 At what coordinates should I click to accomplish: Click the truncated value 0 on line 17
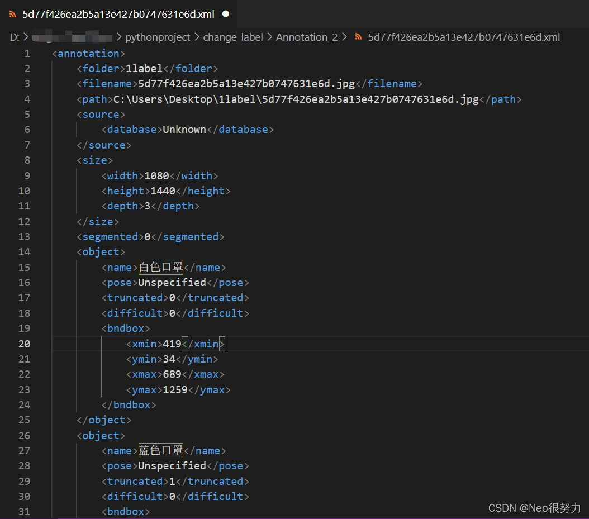coord(172,298)
